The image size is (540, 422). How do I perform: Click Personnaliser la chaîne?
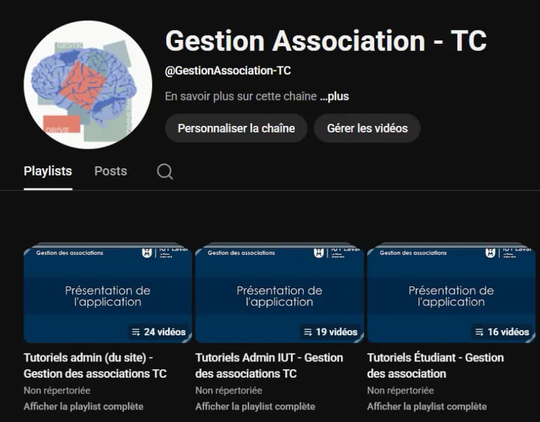236,128
